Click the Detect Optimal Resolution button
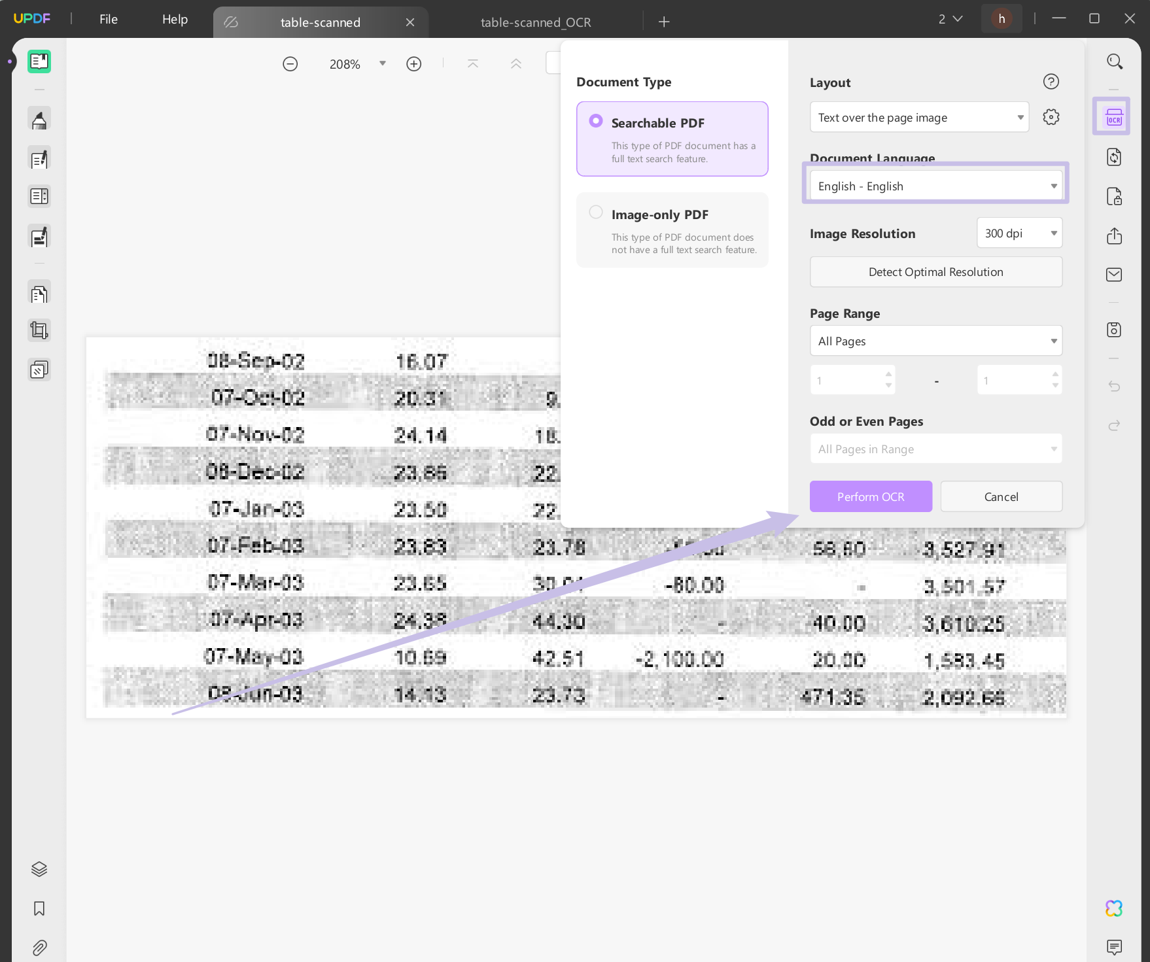1150x962 pixels. point(935,271)
